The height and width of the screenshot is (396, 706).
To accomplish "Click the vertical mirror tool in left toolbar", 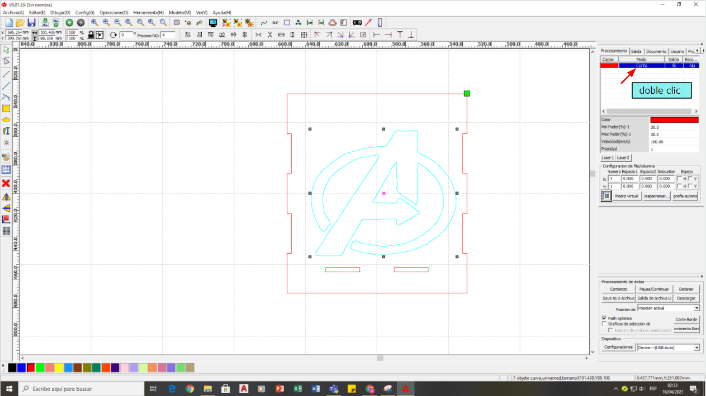I will click(x=6, y=208).
